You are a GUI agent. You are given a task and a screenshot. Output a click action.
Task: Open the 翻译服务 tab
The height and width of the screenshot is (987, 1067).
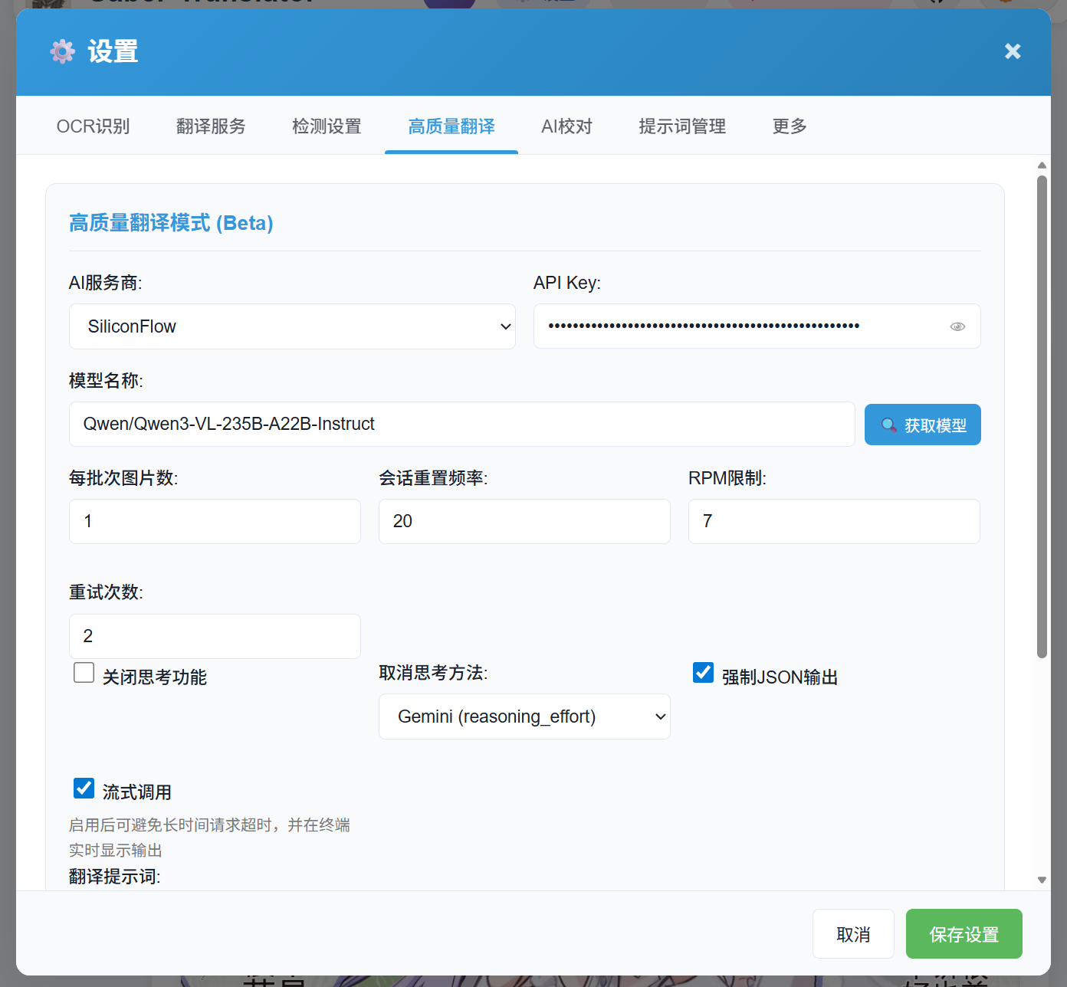coord(211,126)
